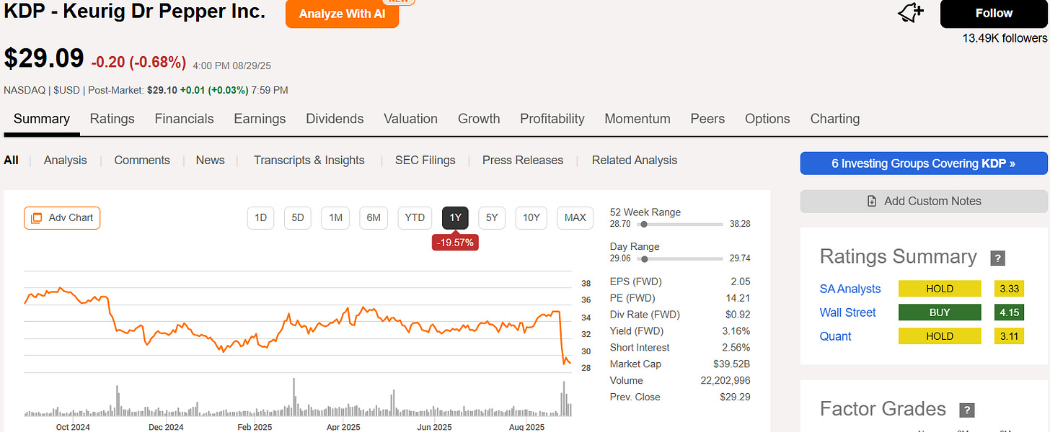The height and width of the screenshot is (432, 1050).
Task: Select the 6M chart range
Action: [x=374, y=217]
